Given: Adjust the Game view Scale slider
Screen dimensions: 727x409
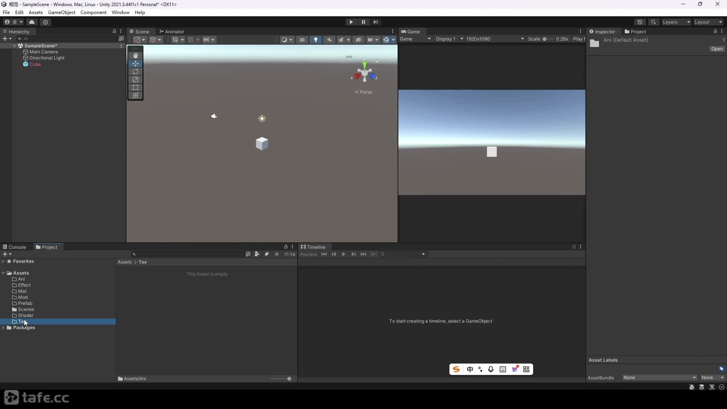Looking at the screenshot, I should [x=548, y=39].
